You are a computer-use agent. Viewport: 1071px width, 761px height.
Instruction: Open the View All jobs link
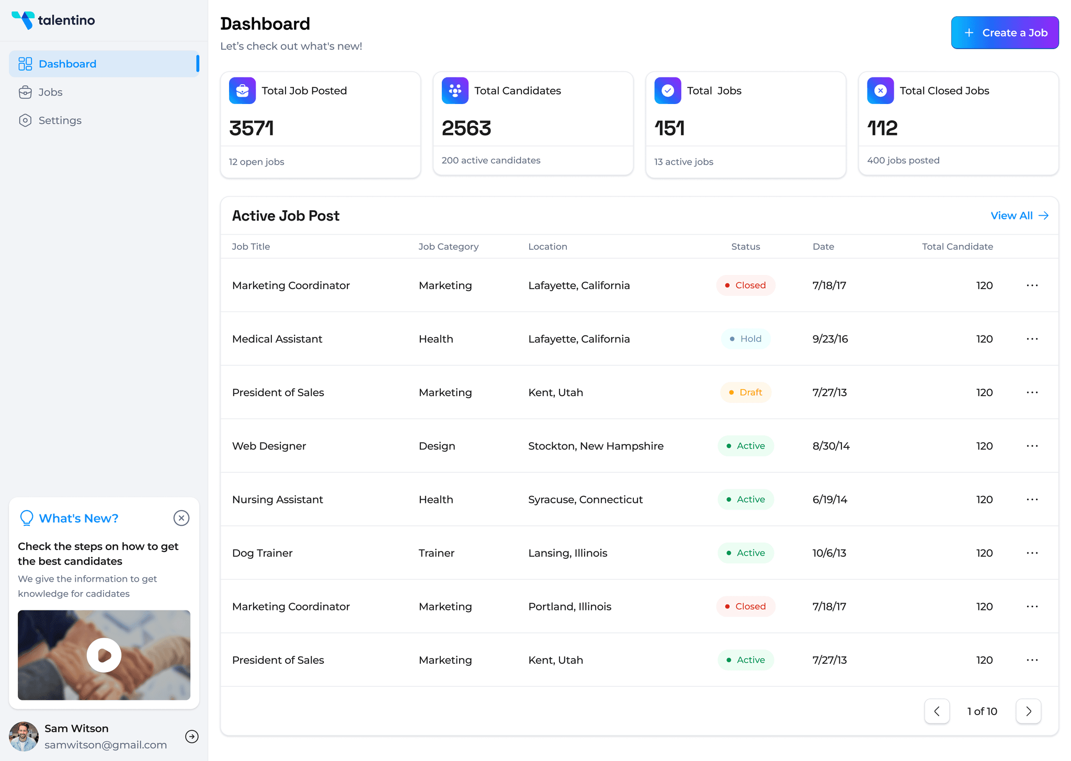click(x=1019, y=215)
